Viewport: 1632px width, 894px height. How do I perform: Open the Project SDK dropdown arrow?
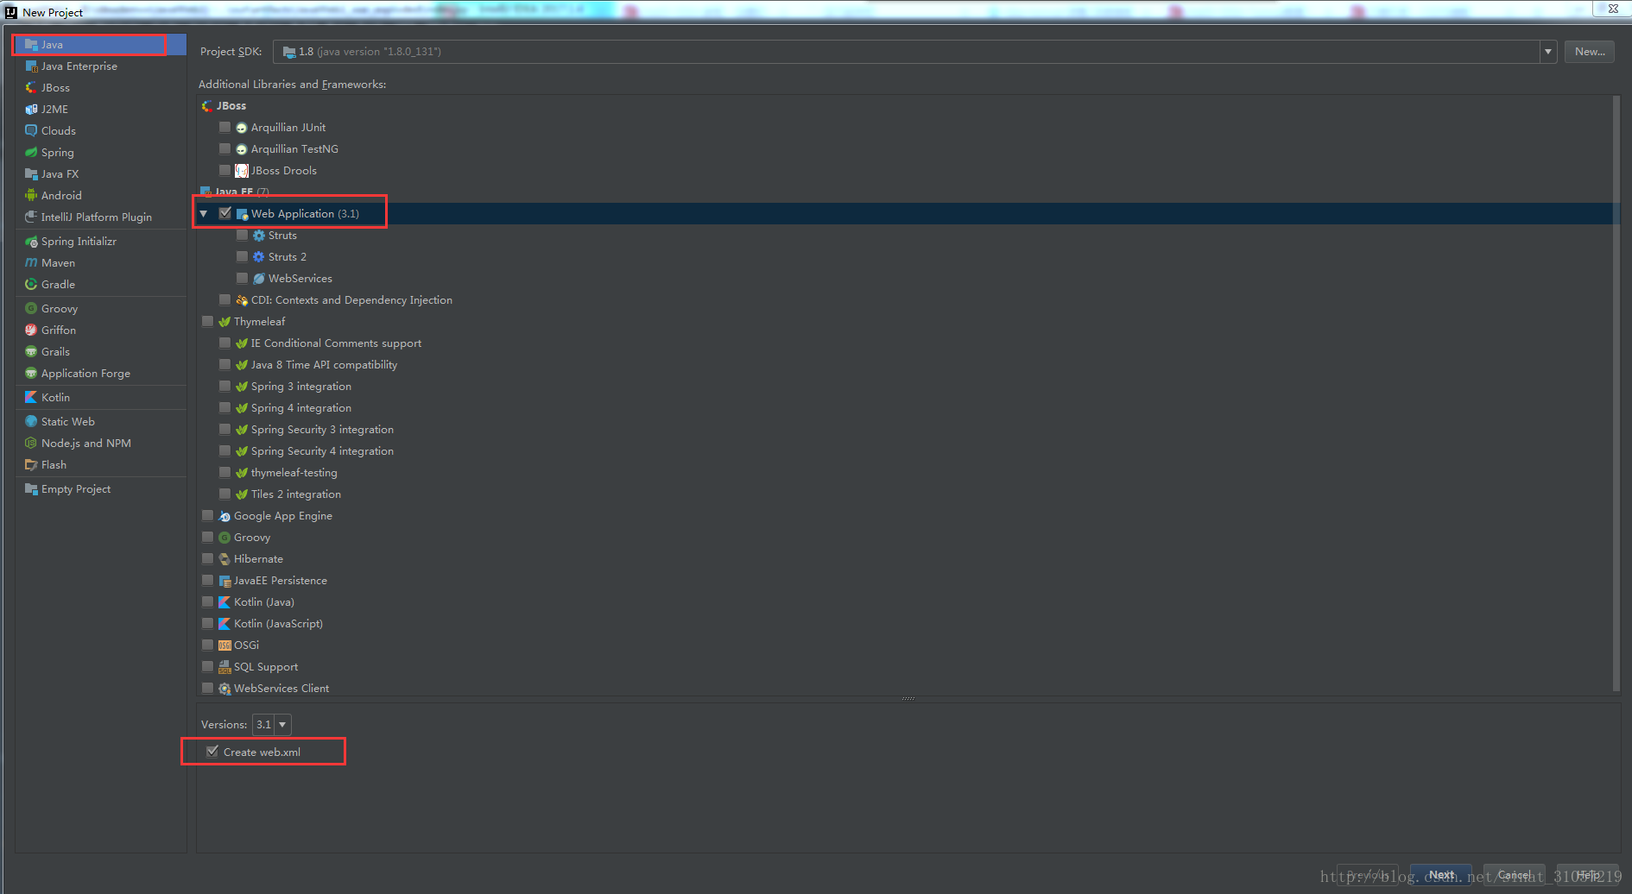tap(1548, 52)
